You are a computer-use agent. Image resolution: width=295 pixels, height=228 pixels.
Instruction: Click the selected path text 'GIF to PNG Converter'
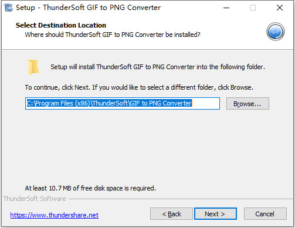pyautogui.click(x=161, y=103)
